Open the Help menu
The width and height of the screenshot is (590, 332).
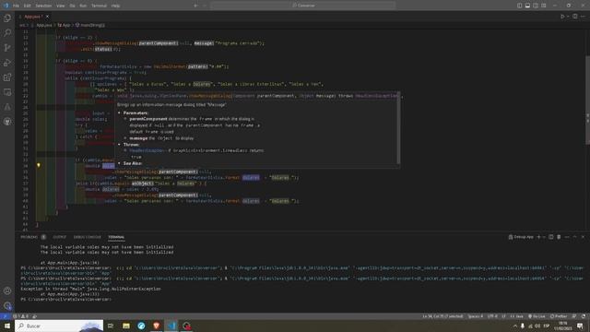click(x=115, y=6)
